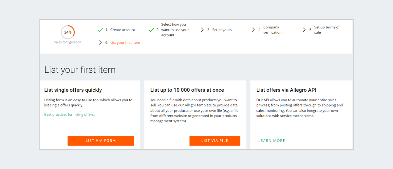Click the green checkmark beside step 2
Viewport: 393px width, 169px height.
pyautogui.click(x=151, y=30)
